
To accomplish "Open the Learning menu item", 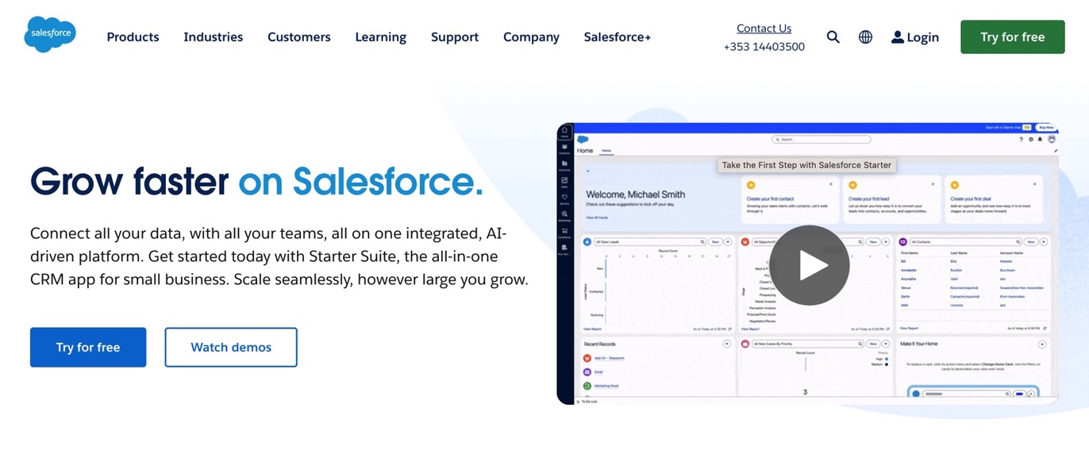I will (380, 37).
